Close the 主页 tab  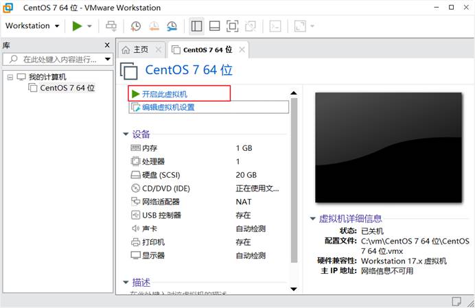159,49
